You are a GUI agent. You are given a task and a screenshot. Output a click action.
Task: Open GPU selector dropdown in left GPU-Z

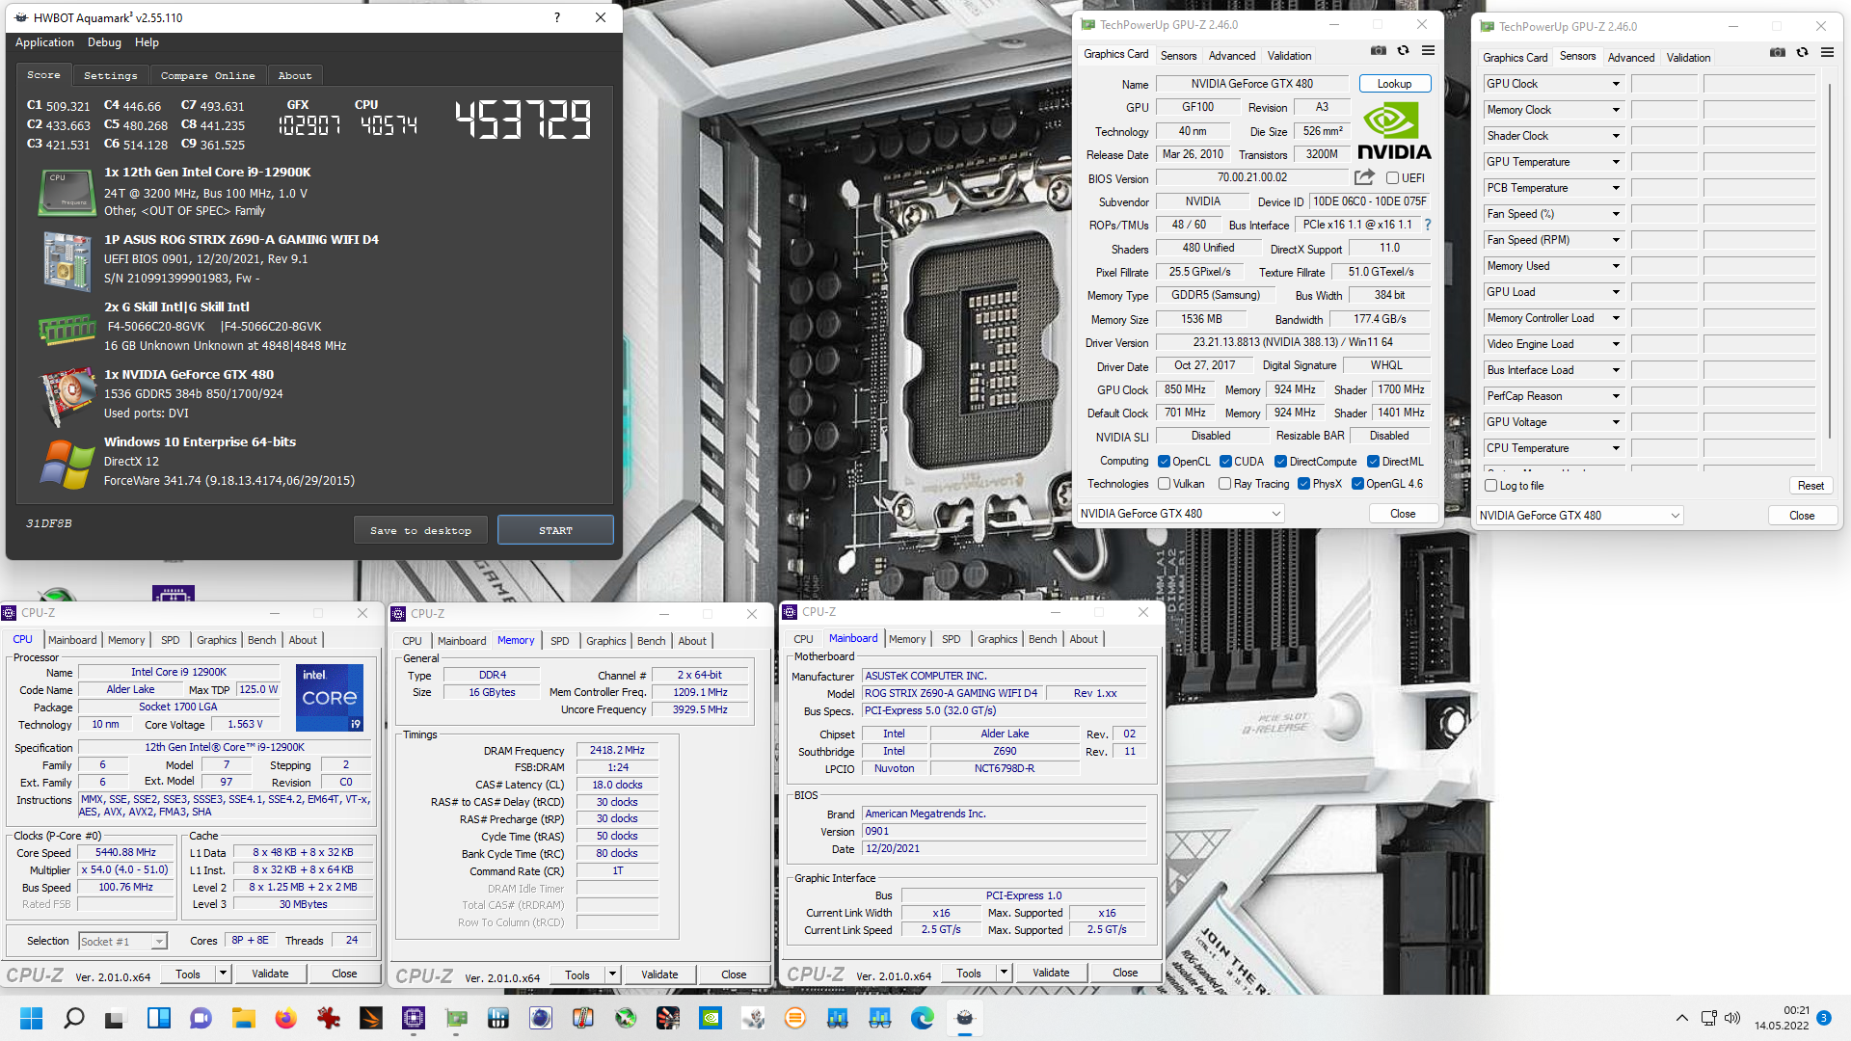click(x=1180, y=514)
